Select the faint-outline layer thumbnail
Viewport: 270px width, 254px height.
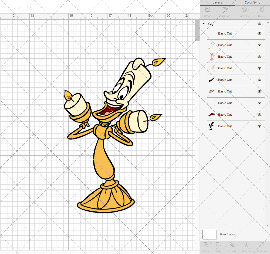point(211,45)
